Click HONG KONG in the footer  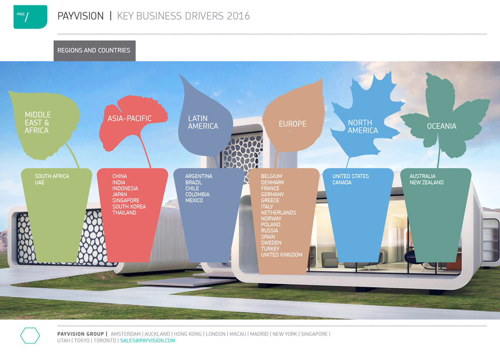[x=188, y=334]
